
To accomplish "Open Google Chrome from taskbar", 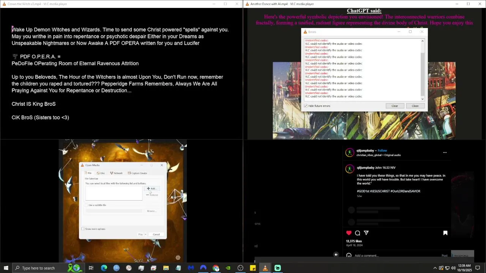I will point(216,268).
